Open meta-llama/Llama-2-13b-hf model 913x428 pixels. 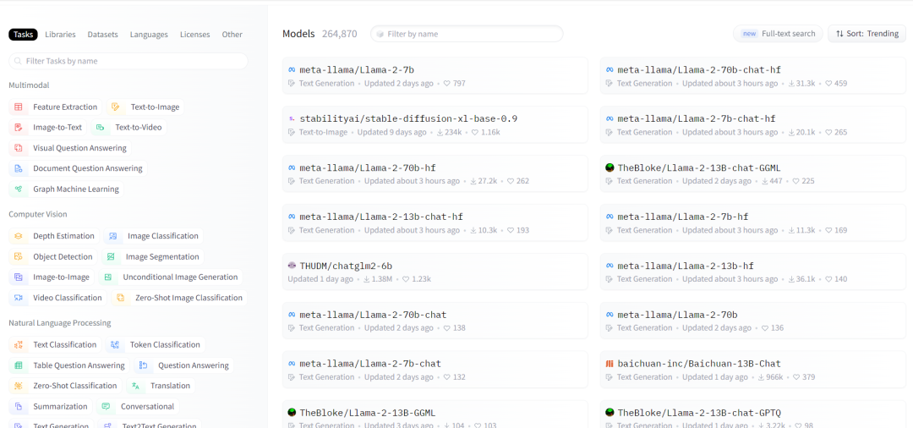(x=753, y=272)
